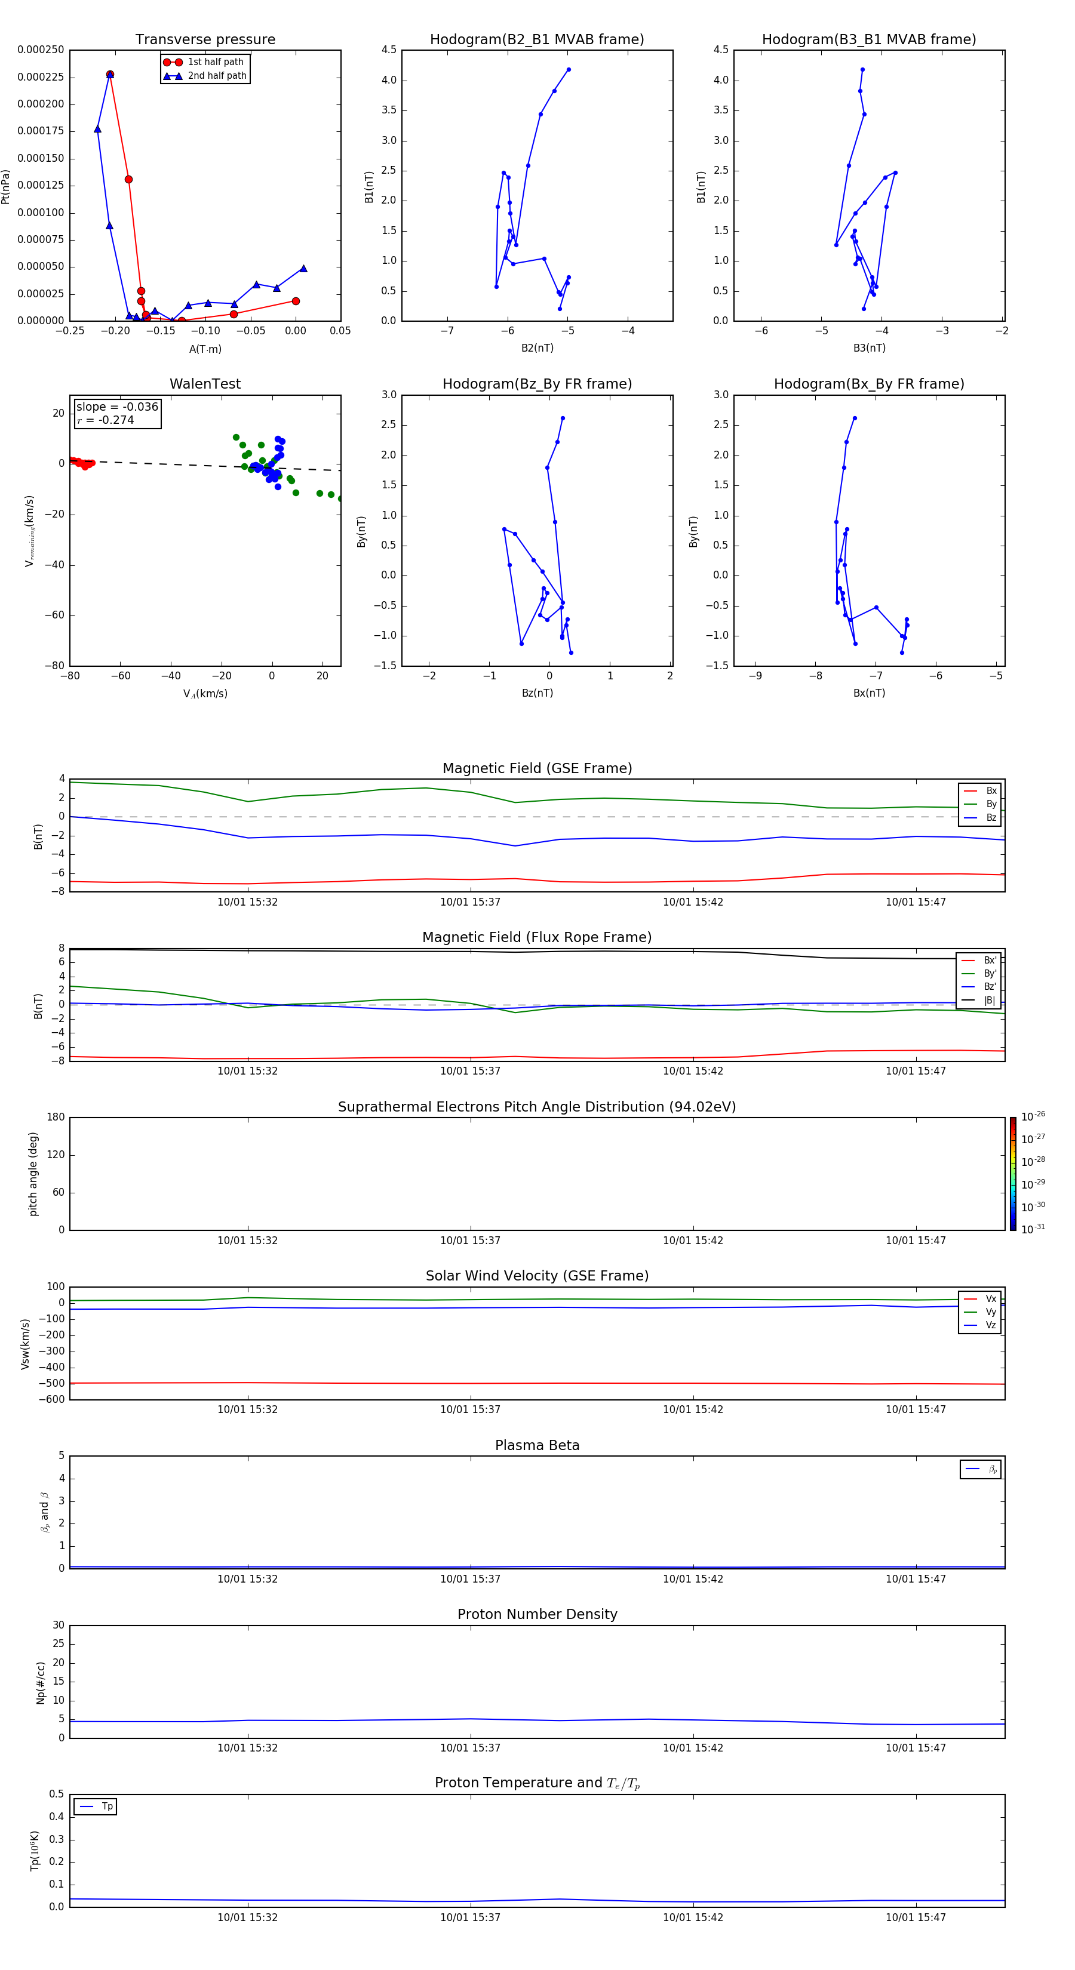Click 10/01 15:47 tick under Proton Temperature plot

915,1917
